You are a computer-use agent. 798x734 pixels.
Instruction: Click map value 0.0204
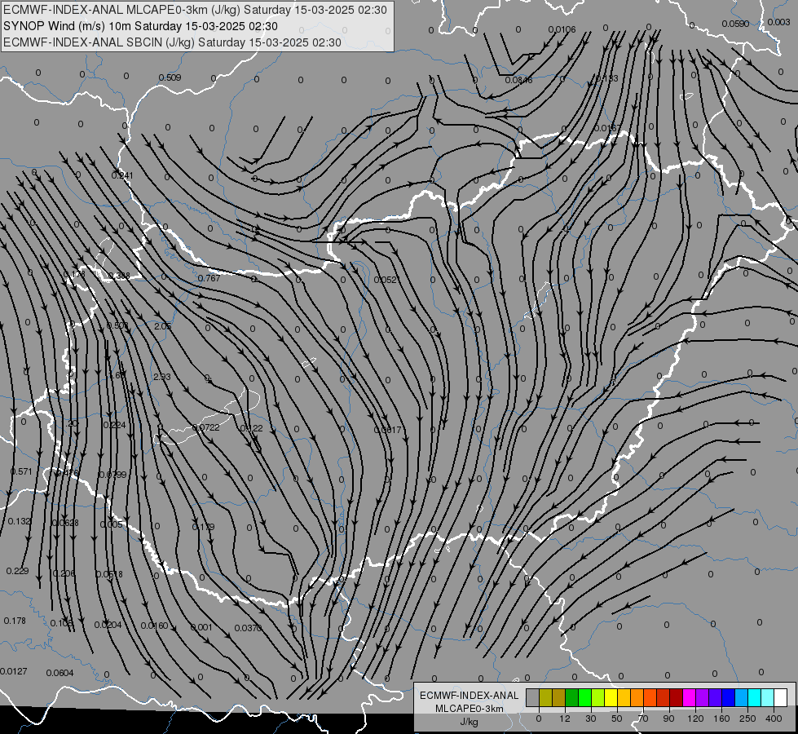[108, 625]
